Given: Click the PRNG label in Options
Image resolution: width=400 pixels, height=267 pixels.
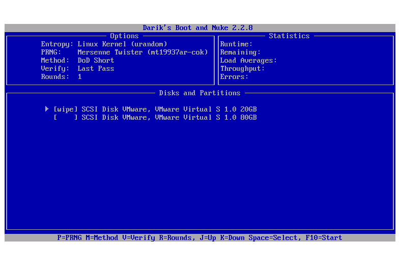Looking at the screenshot, I should coord(51,52).
